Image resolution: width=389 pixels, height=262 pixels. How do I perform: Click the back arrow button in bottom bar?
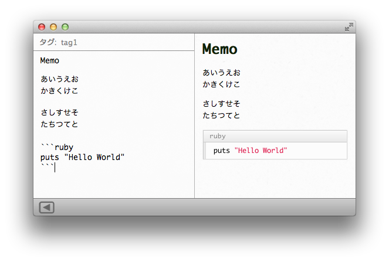pyautogui.click(x=46, y=207)
